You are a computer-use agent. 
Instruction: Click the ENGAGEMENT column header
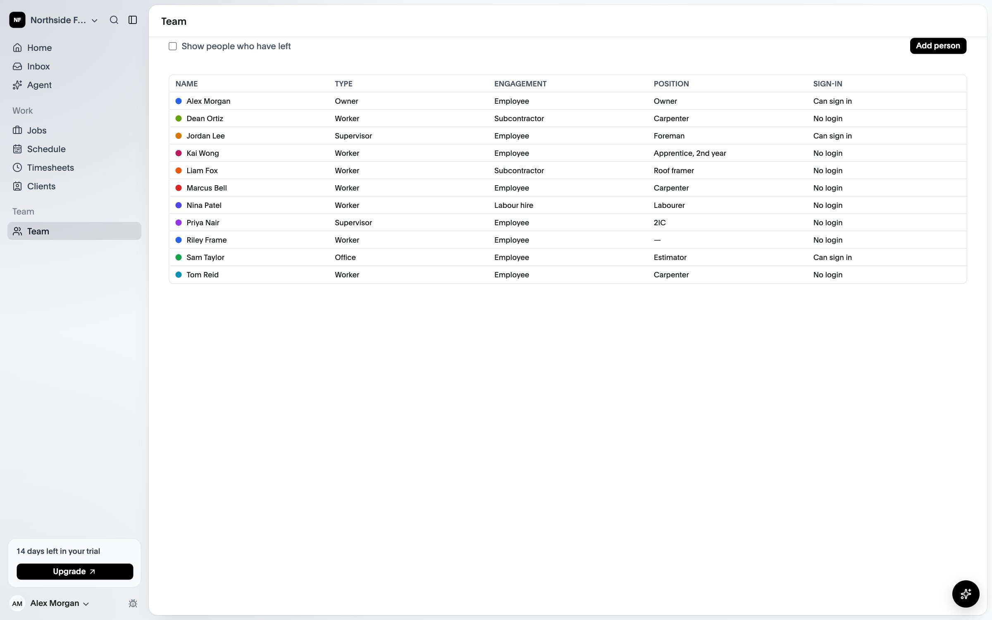pyautogui.click(x=520, y=84)
